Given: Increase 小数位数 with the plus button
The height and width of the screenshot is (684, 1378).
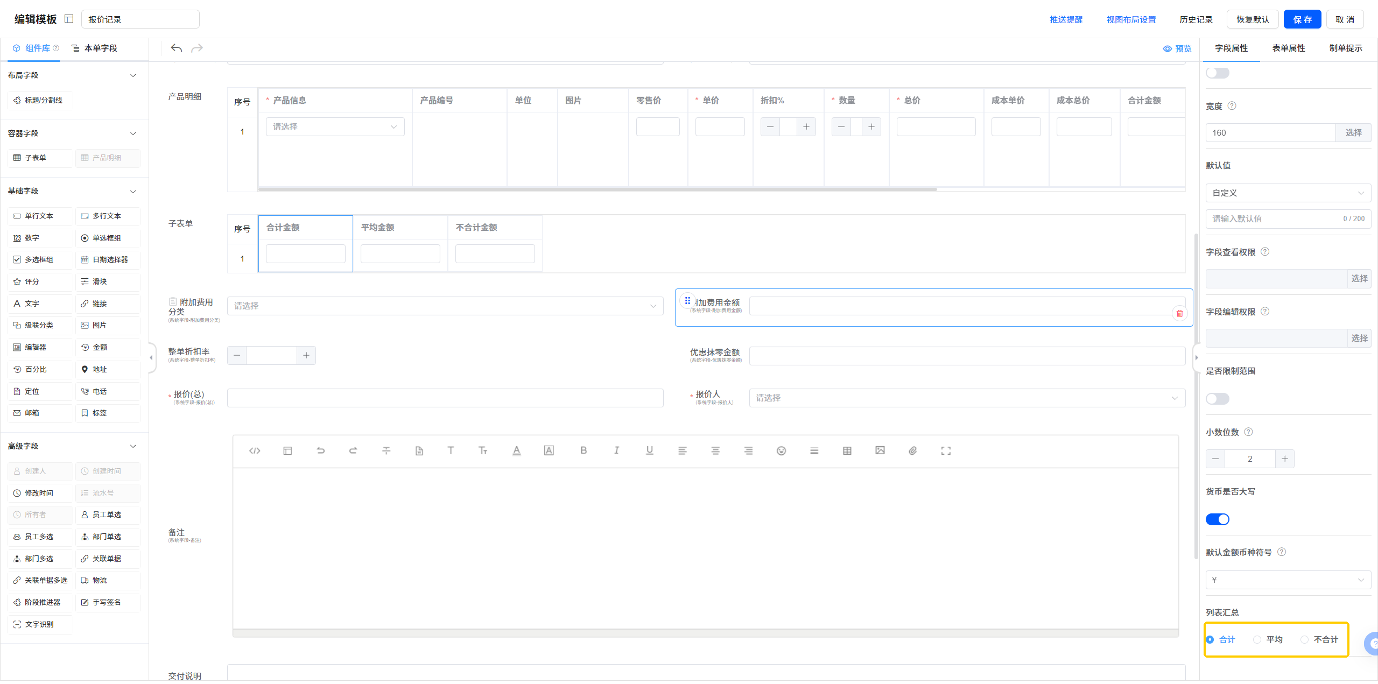Looking at the screenshot, I should [x=1285, y=459].
